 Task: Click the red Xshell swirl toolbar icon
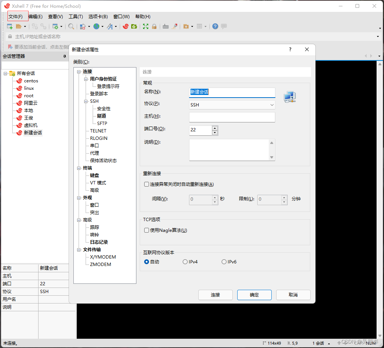point(126,26)
